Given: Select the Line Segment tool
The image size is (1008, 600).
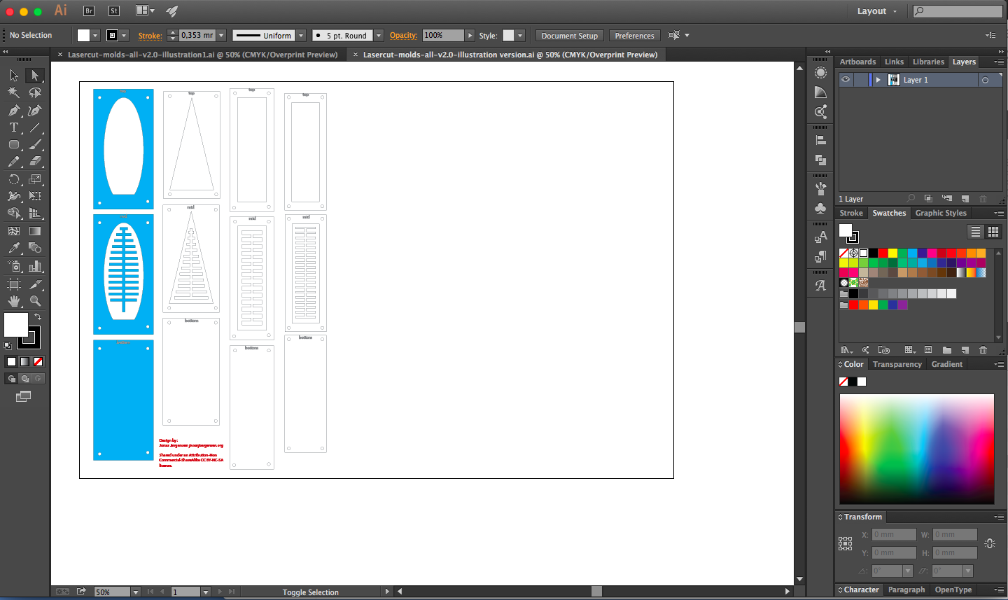Looking at the screenshot, I should 35,127.
